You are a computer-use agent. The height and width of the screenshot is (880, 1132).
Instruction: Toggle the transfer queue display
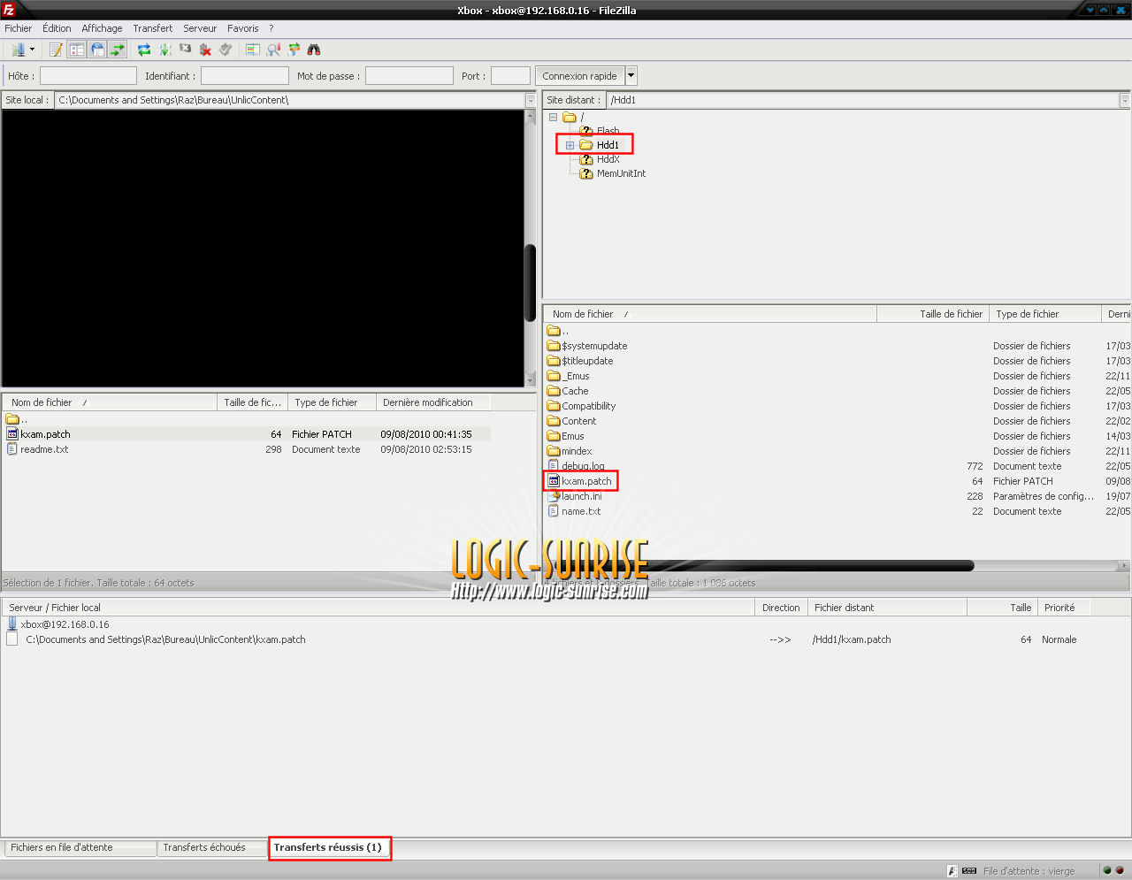tap(118, 50)
